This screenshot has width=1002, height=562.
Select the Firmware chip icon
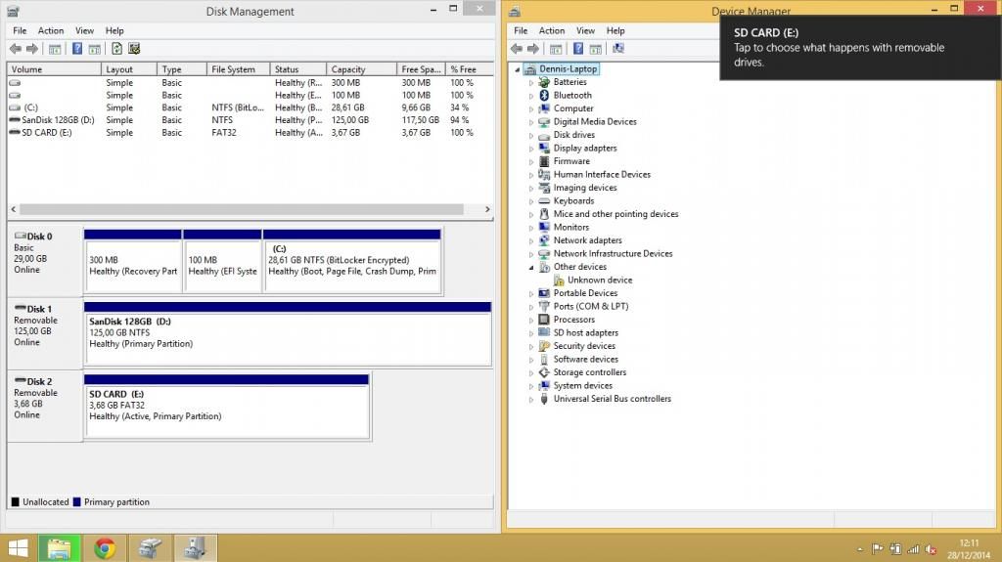pyautogui.click(x=544, y=161)
